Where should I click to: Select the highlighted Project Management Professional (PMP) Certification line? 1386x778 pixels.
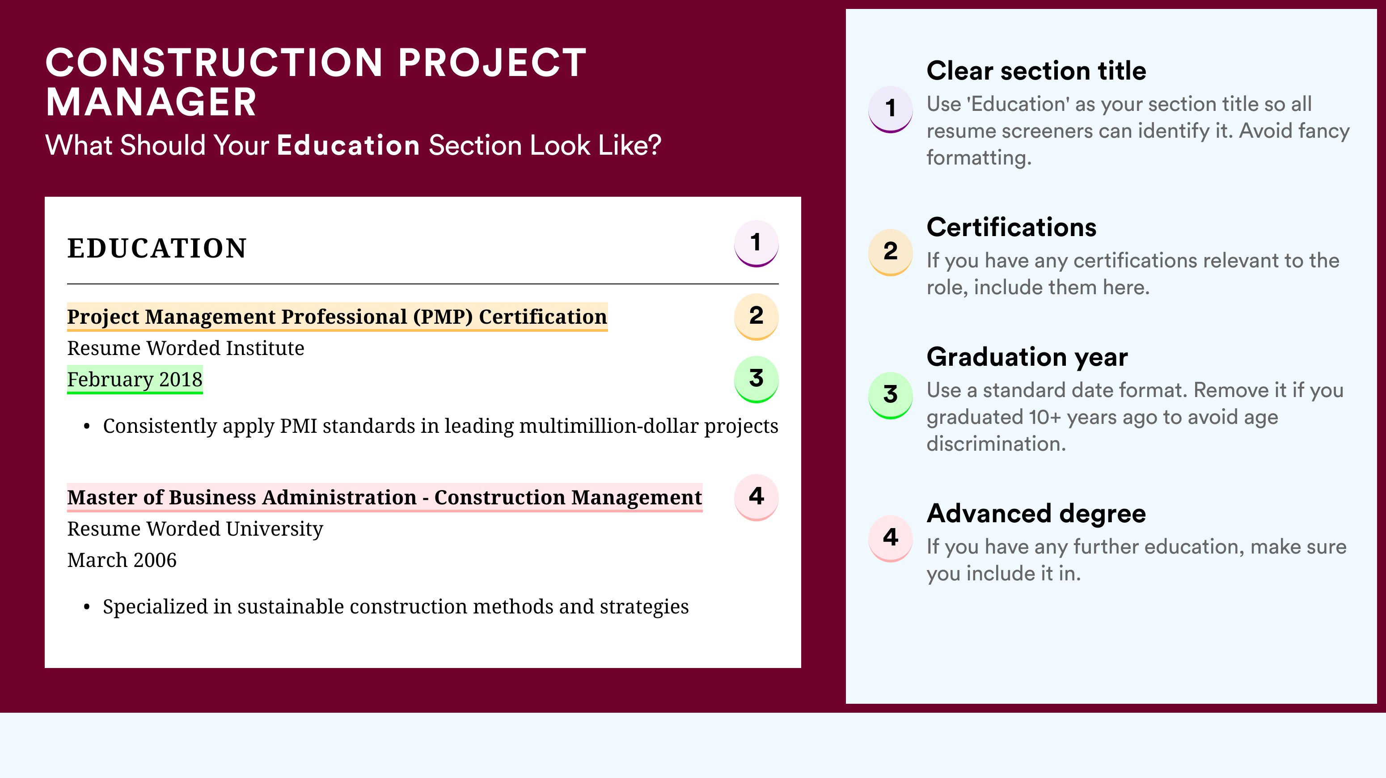coord(338,317)
